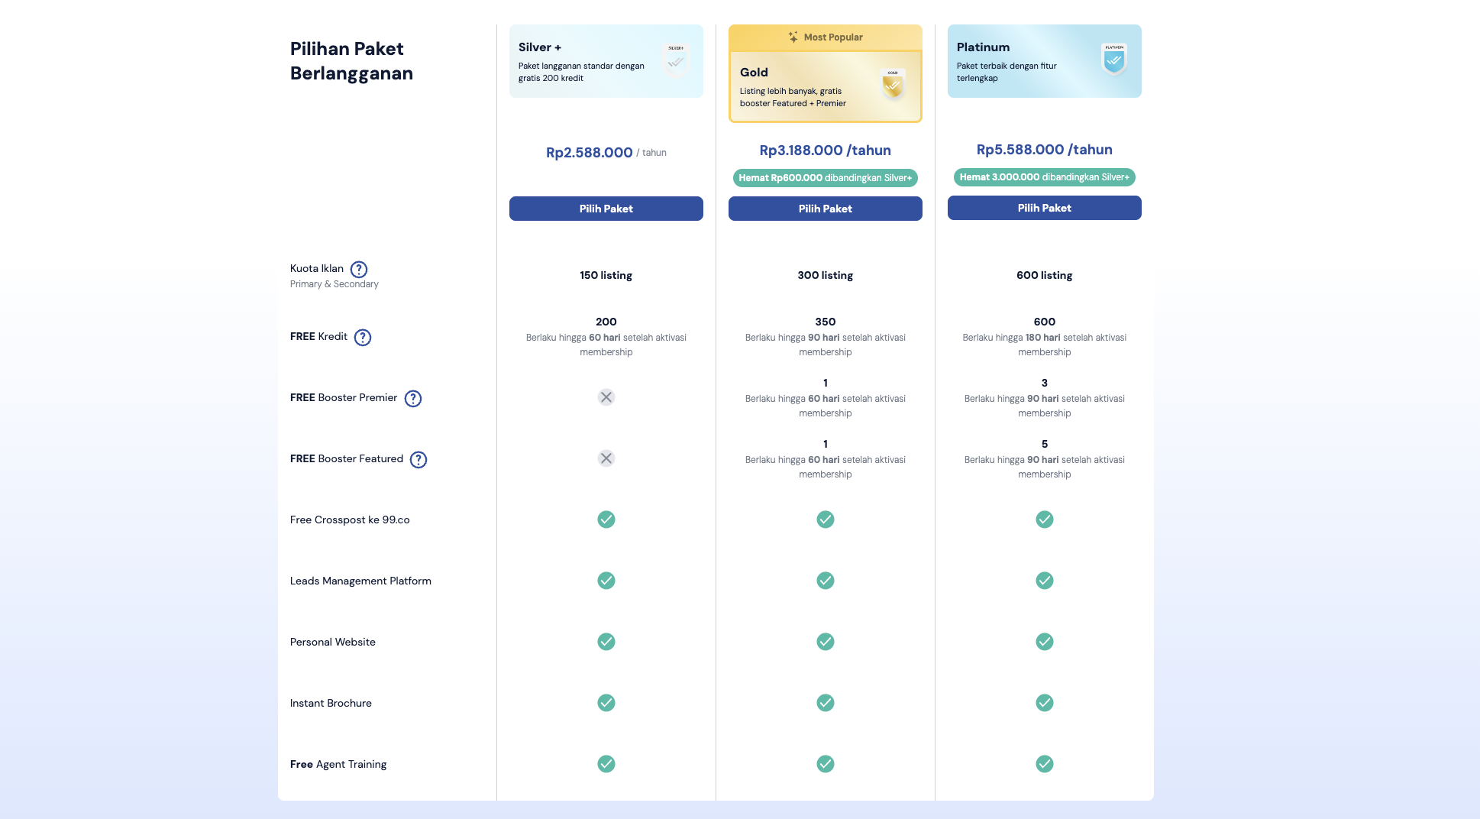1480x819 pixels.
Task: Click Silver + Booster Featured unavailable cross icon
Action: click(x=606, y=458)
